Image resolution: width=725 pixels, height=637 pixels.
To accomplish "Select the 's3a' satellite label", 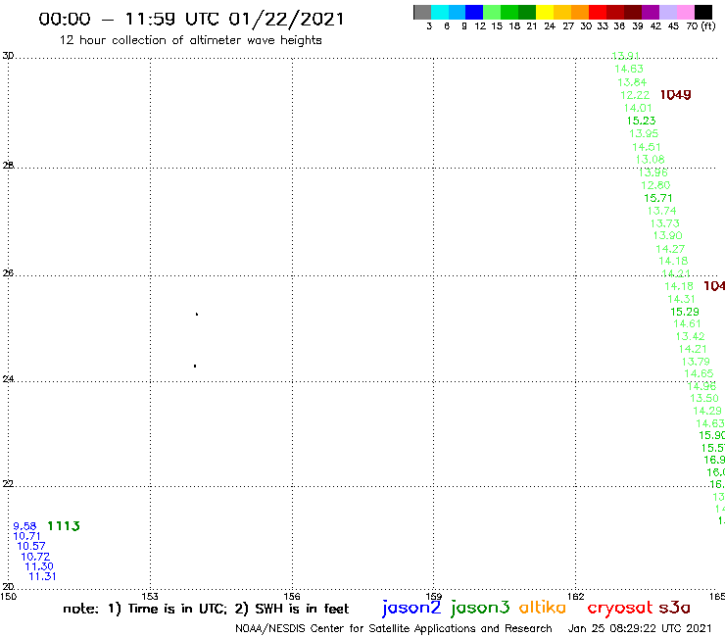I will [x=675, y=608].
